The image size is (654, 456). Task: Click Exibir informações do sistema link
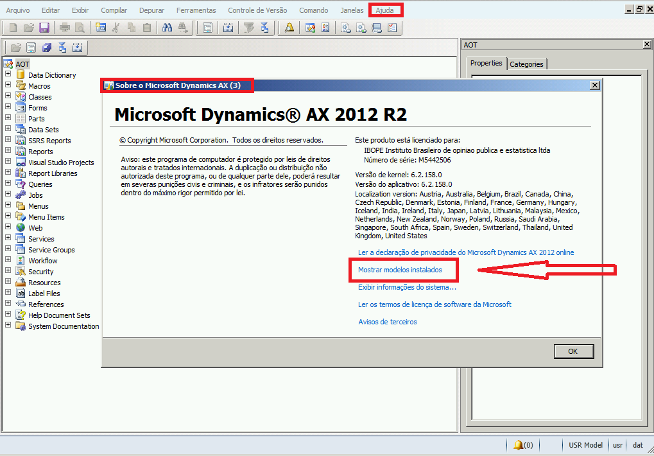tap(407, 287)
